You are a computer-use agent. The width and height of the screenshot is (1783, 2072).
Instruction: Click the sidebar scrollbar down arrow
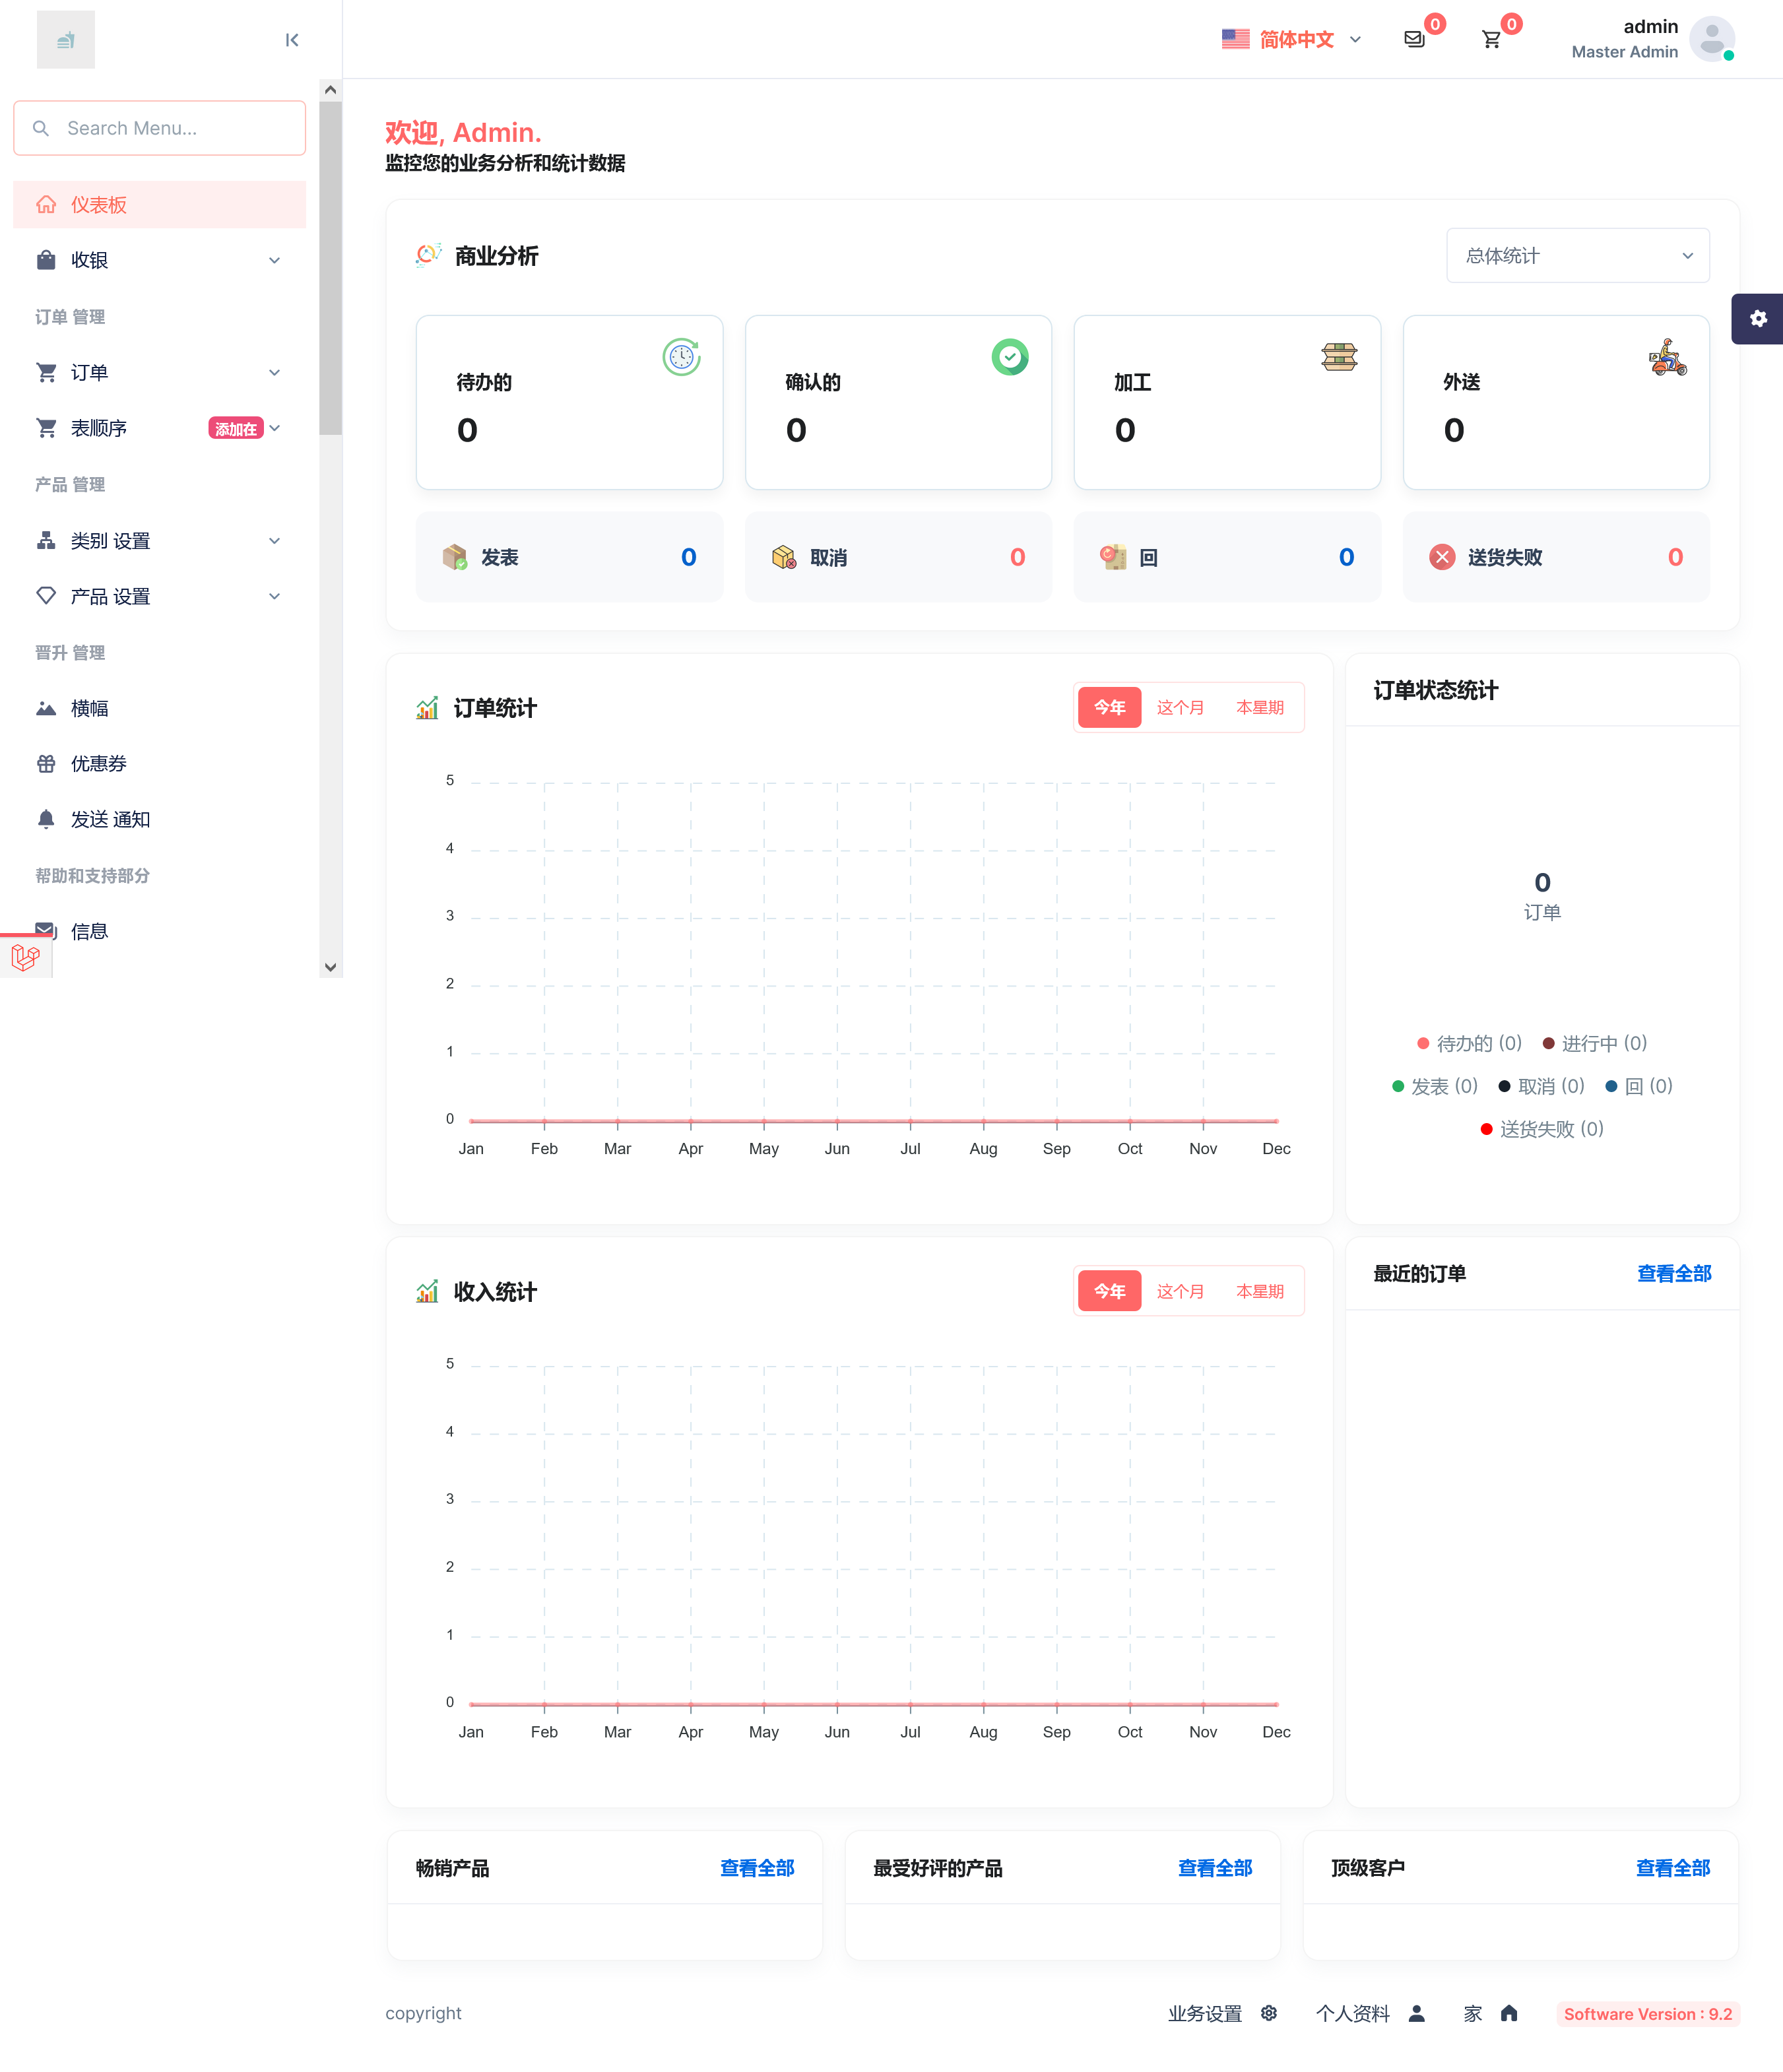tap(330, 968)
